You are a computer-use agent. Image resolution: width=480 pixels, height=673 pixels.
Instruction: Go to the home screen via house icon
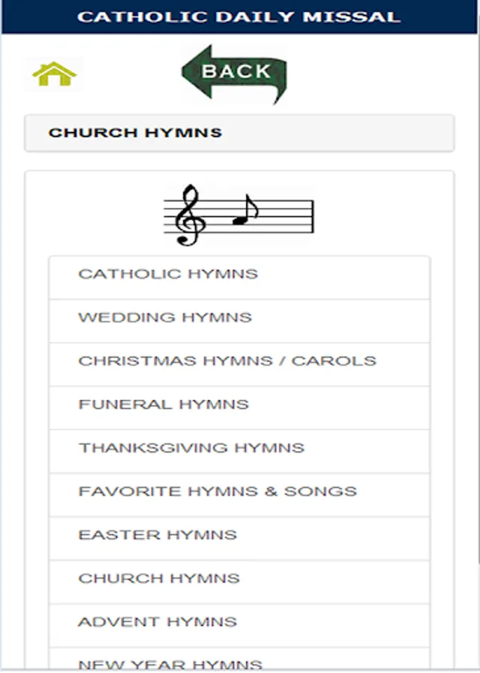(x=54, y=74)
